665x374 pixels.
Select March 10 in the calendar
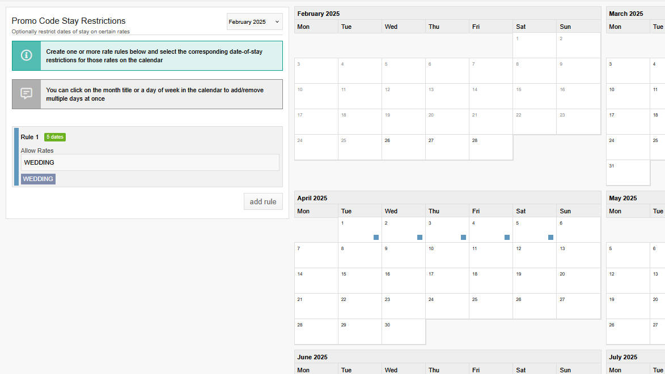coord(628,96)
